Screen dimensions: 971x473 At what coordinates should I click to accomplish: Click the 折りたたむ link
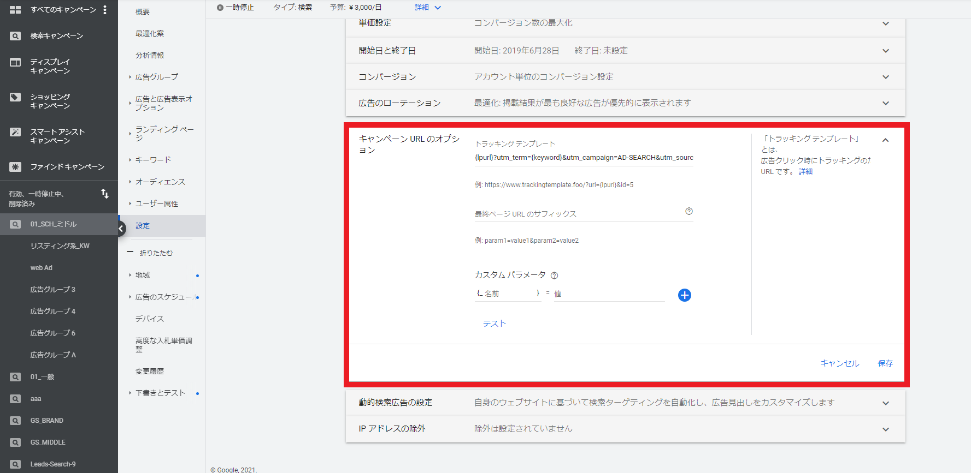[156, 253]
